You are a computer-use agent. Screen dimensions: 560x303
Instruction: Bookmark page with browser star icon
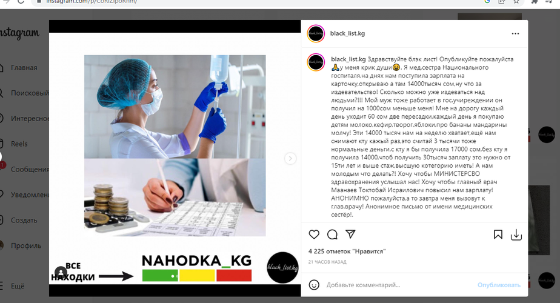click(516, 2)
